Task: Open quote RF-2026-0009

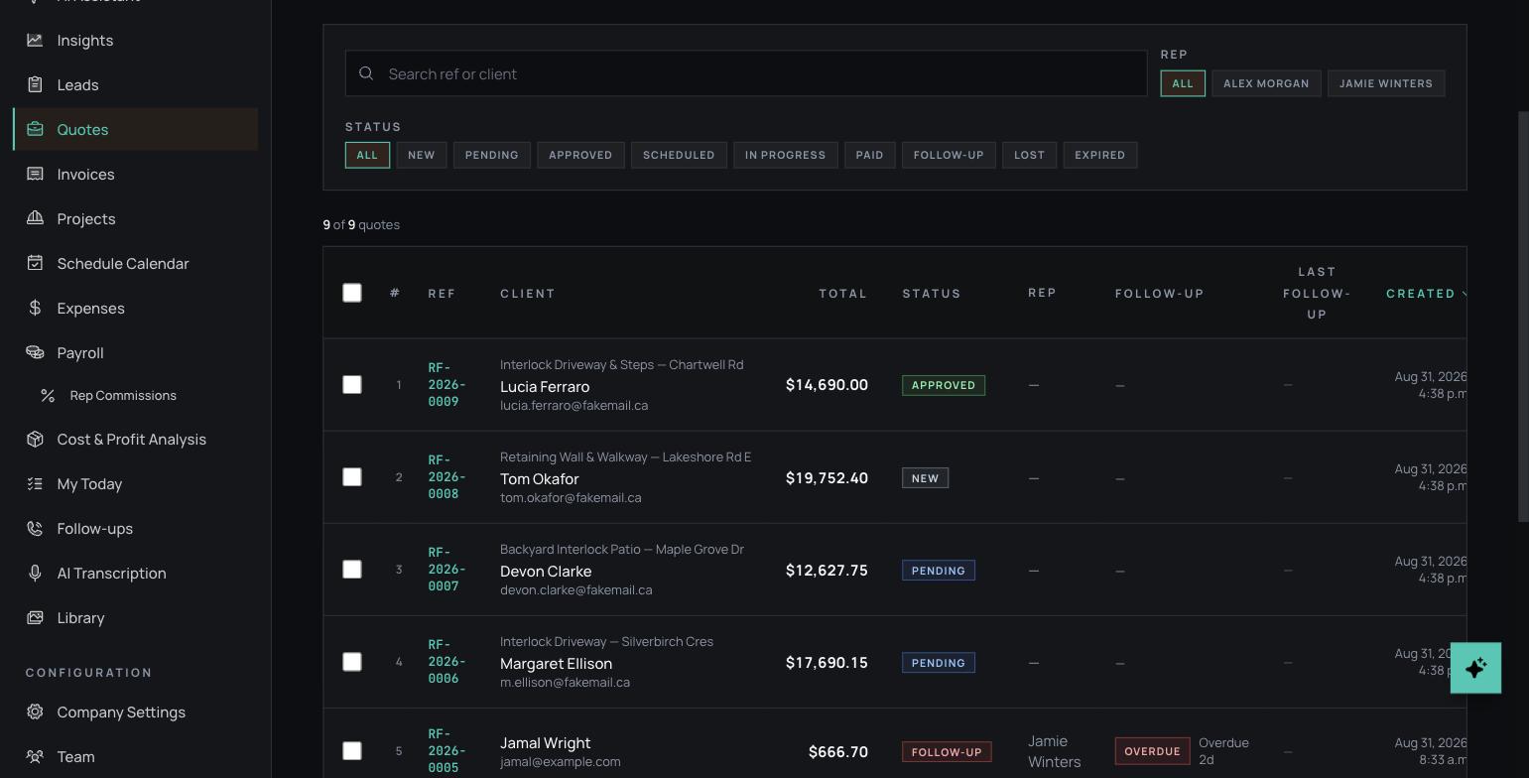Action: (x=446, y=385)
